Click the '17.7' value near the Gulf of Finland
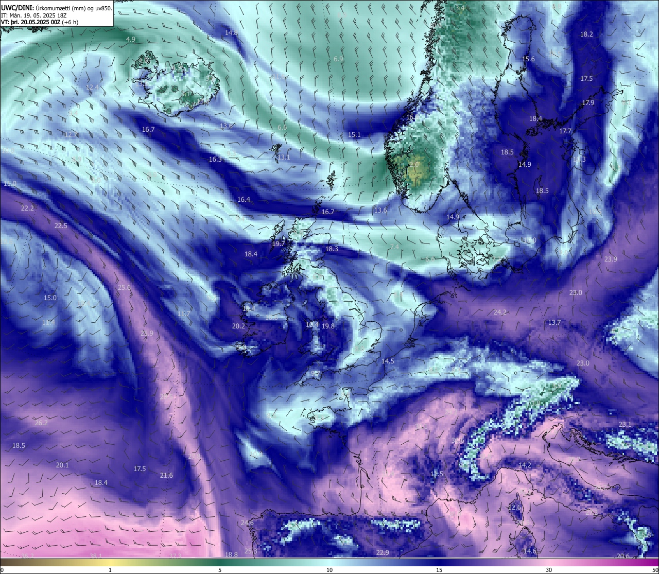Image resolution: width=659 pixels, height=574 pixels. pos(565,131)
